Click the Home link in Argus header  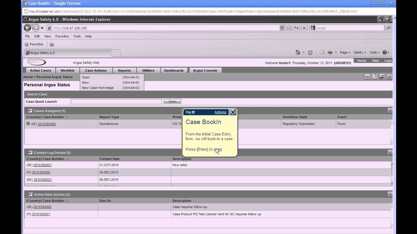[x=362, y=61]
